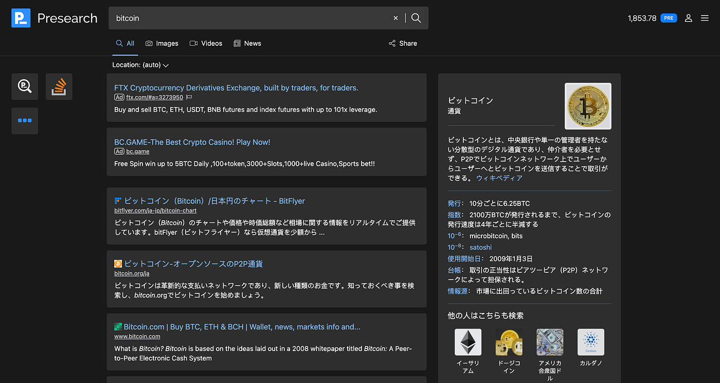
Task: Open the Bitcoin.com Buy BTC result
Action: (242, 327)
